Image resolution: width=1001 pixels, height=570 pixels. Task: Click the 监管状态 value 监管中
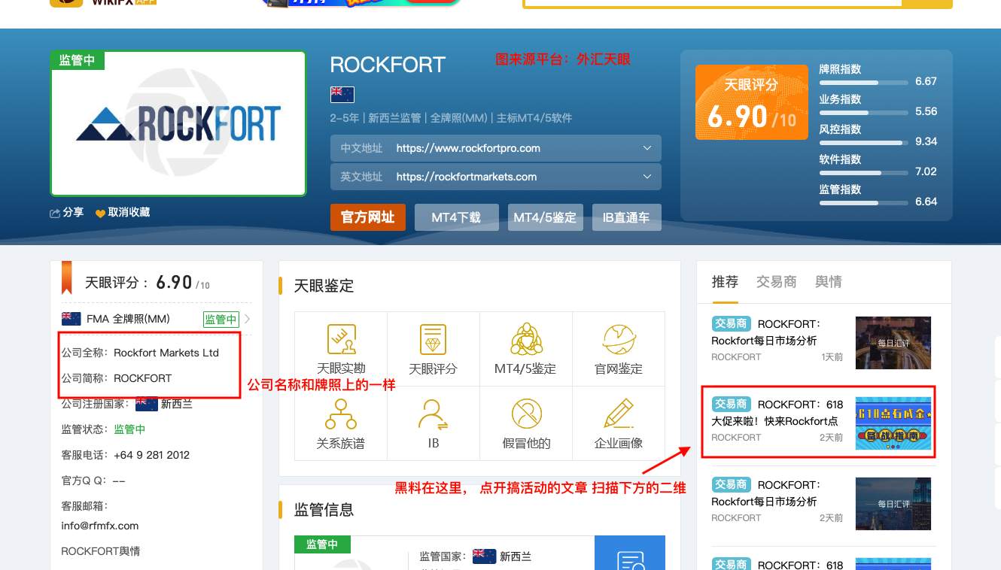click(x=129, y=429)
